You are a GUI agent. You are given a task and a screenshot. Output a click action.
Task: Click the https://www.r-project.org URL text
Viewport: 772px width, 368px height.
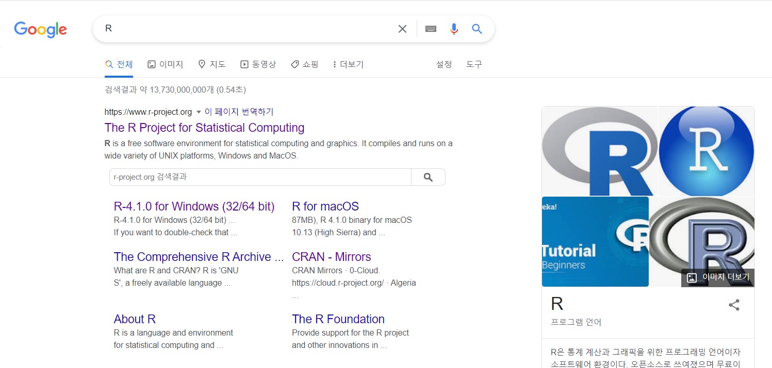[148, 112]
